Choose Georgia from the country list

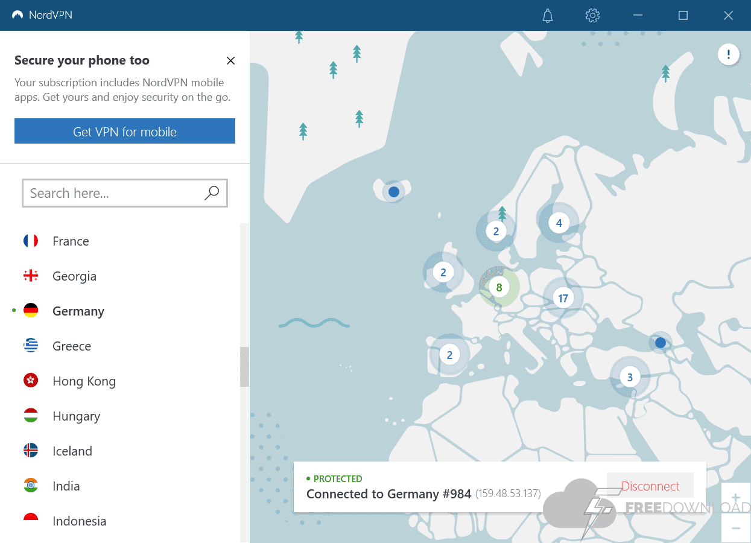(x=74, y=276)
